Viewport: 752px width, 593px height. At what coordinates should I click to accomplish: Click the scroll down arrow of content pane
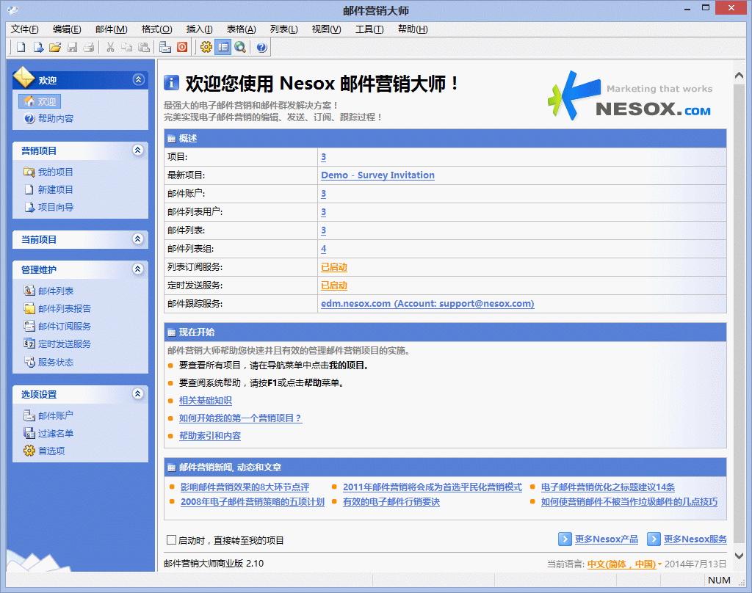click(739, 556)
